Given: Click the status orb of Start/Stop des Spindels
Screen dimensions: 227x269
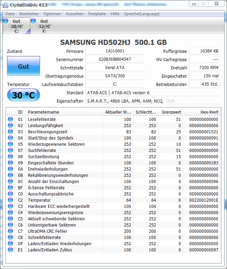Looking at the screenshot, I should (10, 138).
